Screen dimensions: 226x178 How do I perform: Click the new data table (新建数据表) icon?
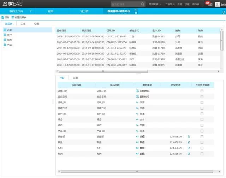[13, 17]
